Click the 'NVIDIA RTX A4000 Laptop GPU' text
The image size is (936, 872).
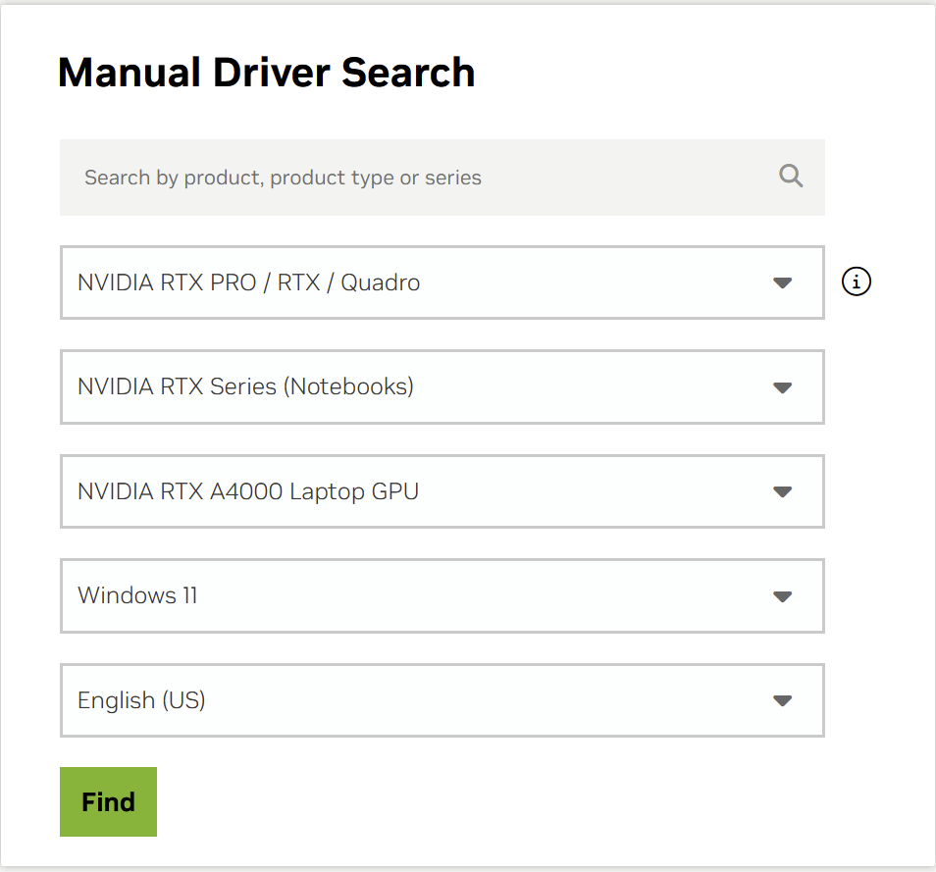point(248,491)
